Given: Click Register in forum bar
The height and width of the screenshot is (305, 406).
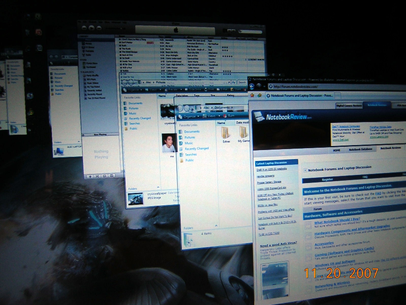Looking at the screenshot, I should click(x=327, y=179).
